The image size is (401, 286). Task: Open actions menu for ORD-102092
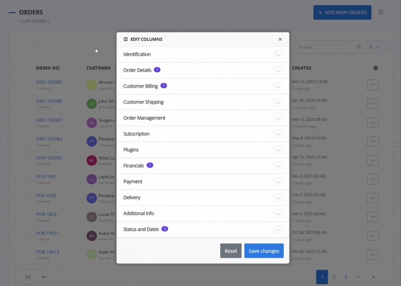pyautogui.click(x=372, y=84)
